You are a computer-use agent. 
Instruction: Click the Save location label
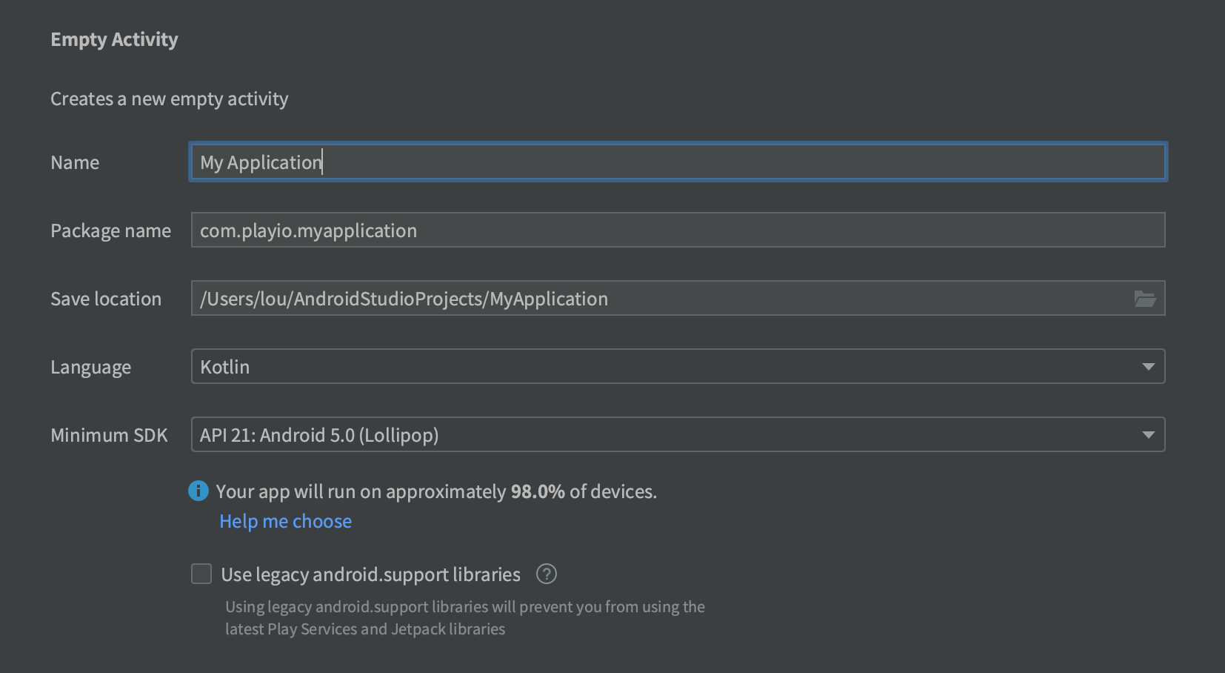[x=106, y=299]
